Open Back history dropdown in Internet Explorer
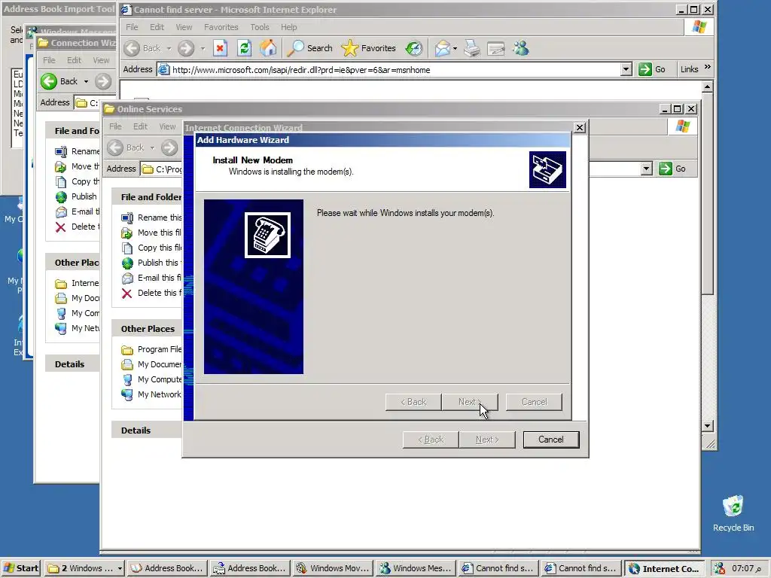The width and height of the screenshot is (771, 578). [x=169, y=49]
